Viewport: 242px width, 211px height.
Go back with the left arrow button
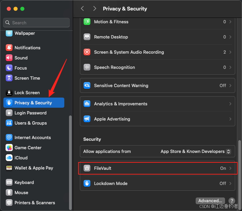[x=83, y=9]
